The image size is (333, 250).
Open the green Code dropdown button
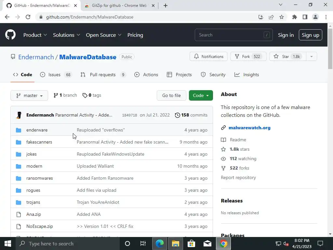[x=201, y=95]
